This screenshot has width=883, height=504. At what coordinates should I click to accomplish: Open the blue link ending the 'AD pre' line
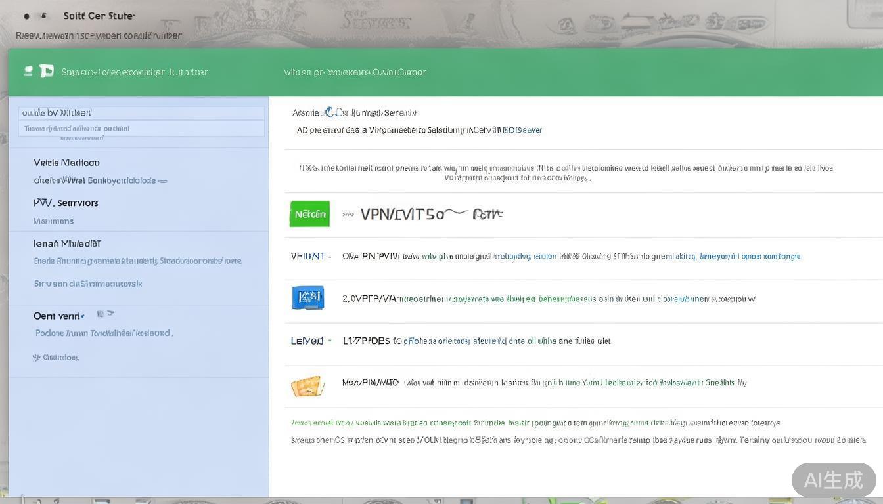pos(522,130)
